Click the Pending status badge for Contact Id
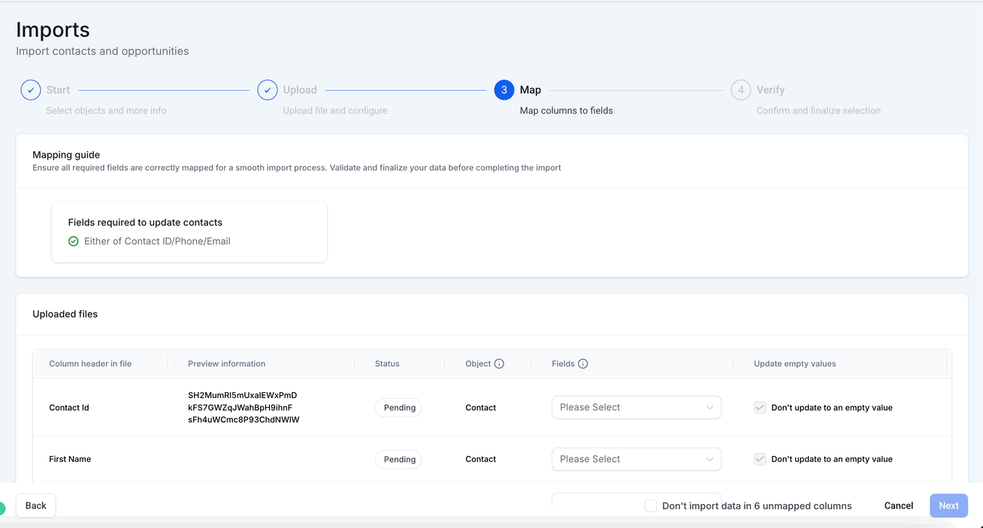This screenshot has height=528, width=983. click(399, 408)
